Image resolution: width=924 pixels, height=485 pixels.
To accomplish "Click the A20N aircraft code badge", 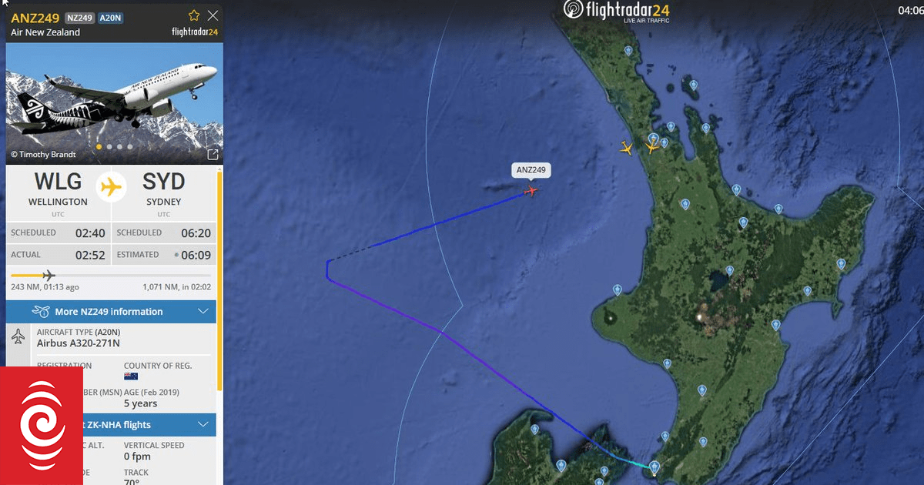I will coord(111,18).
